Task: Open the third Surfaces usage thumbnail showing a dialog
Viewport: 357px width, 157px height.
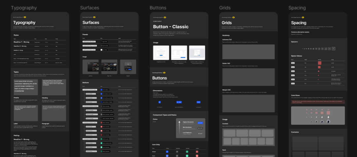Action: (x=128, y=67)
